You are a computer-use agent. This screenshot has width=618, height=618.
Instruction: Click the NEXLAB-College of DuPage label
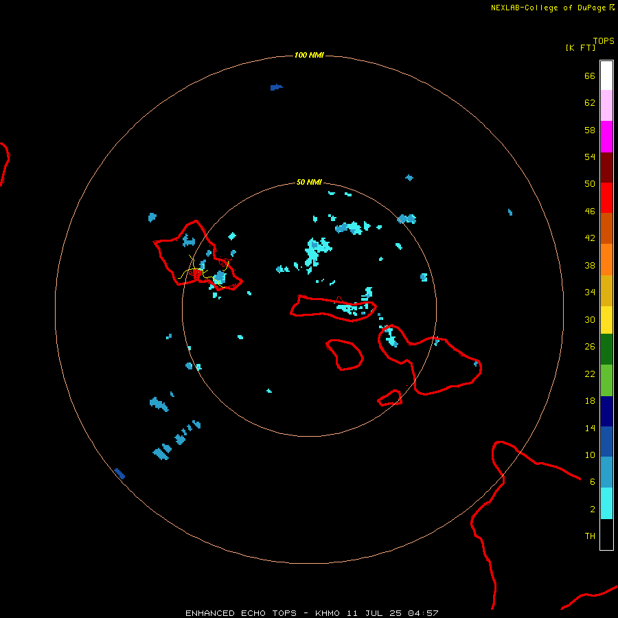553,8
